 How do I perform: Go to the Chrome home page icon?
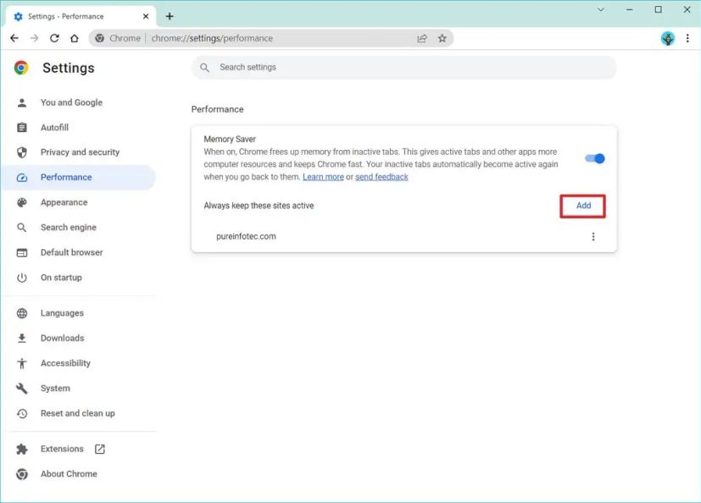point(75,38)
